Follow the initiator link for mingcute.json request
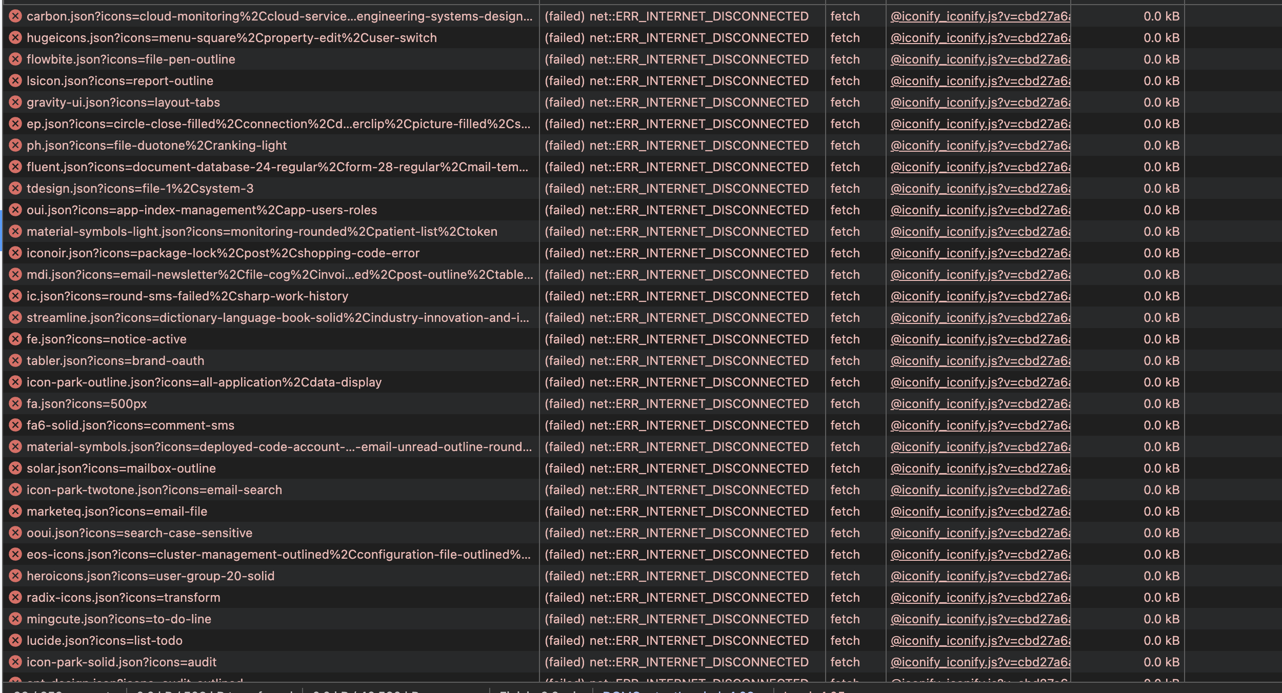 [979, 619]
